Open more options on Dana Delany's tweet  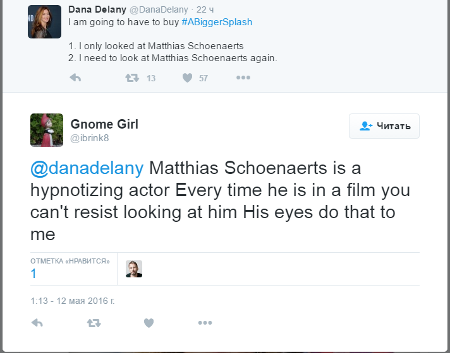point(243,78)
